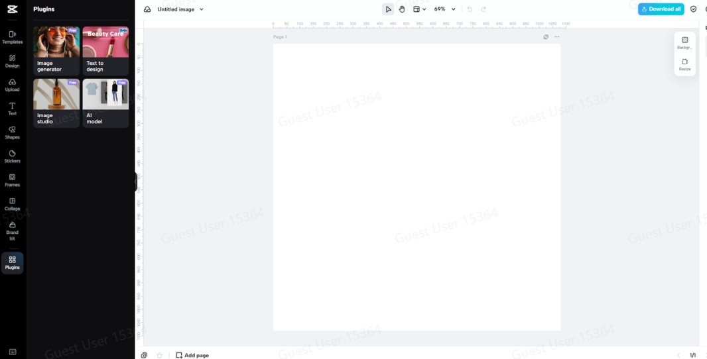Open the Frames sidebar panel
This screenshot has height=359, width=707.
pos(13,181)
